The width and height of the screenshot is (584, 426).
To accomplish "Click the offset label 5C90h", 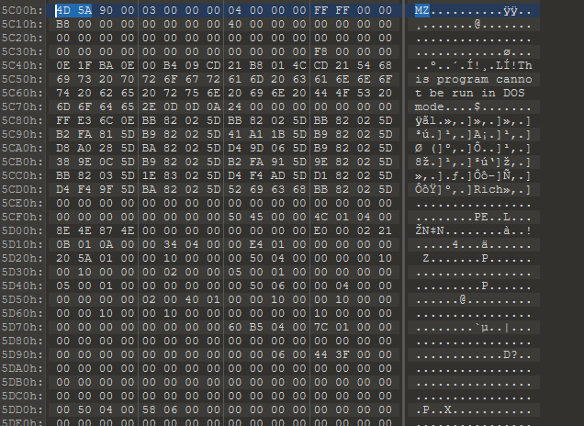I will coord(22,134).
